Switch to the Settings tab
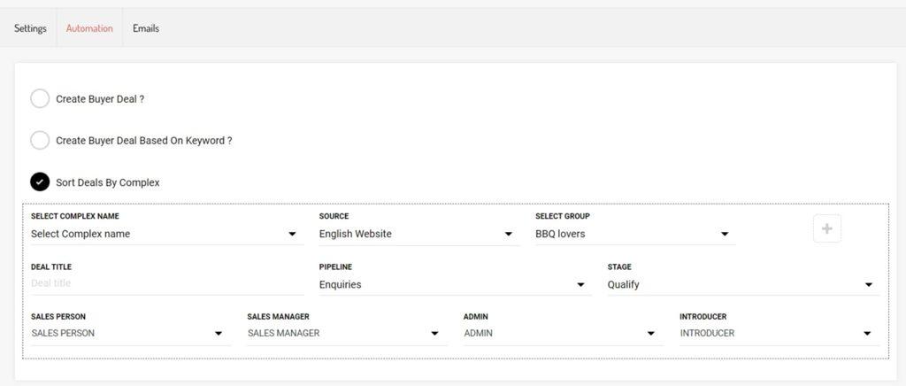The image size is (906, 386). (x=30, y=28)
